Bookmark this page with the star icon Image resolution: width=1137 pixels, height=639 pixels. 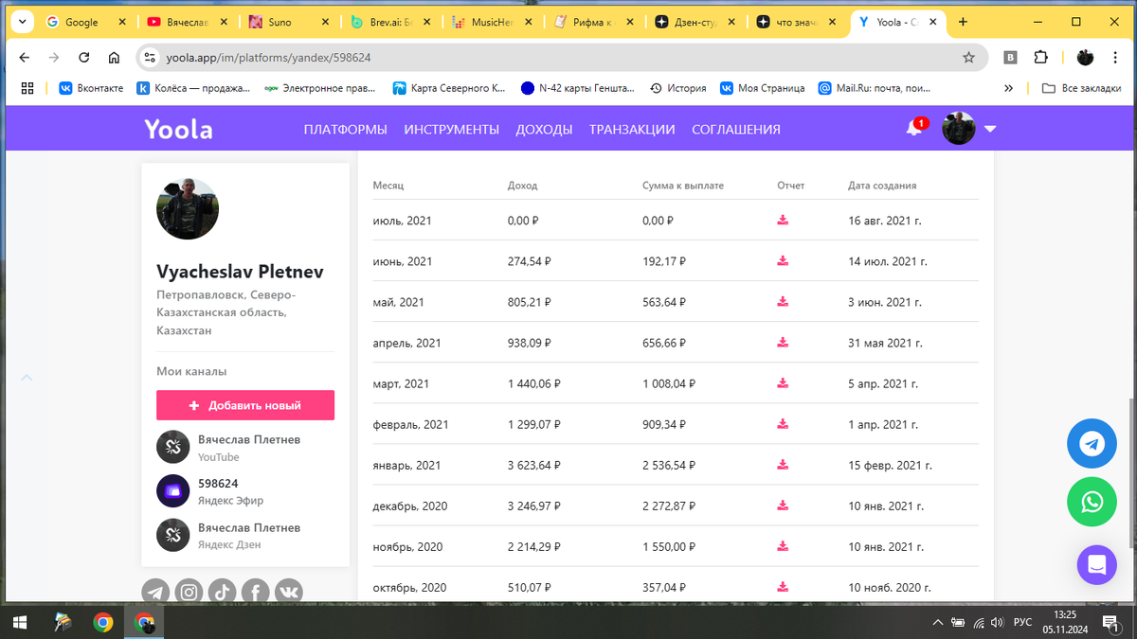click(968, 58)
